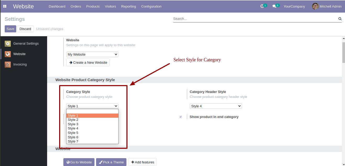The height and width of the screenshot is (166, 345).
Task: Choose Style 4 from the list
Action: [92, 128]
